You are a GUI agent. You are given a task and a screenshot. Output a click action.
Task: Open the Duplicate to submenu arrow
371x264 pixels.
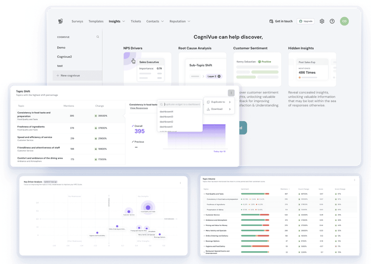tap(230, 102)
